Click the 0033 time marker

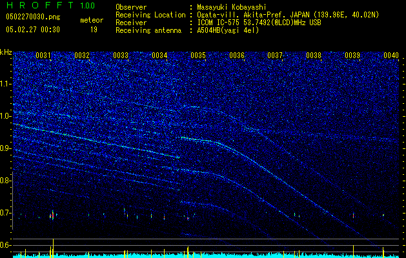click(x=121, y=55)
